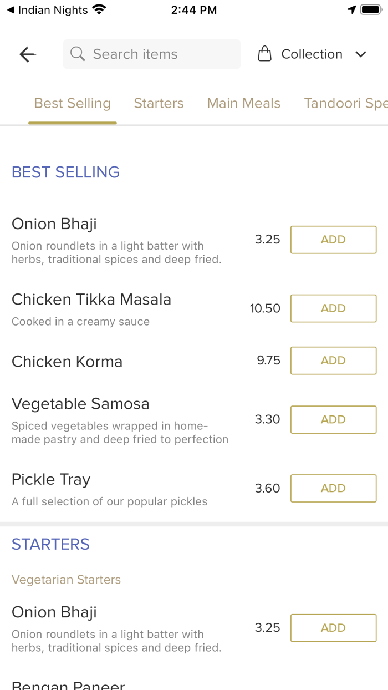Switch to the Best Selling tab
This screenshot has height=690, width=388.
coord(73,103)
